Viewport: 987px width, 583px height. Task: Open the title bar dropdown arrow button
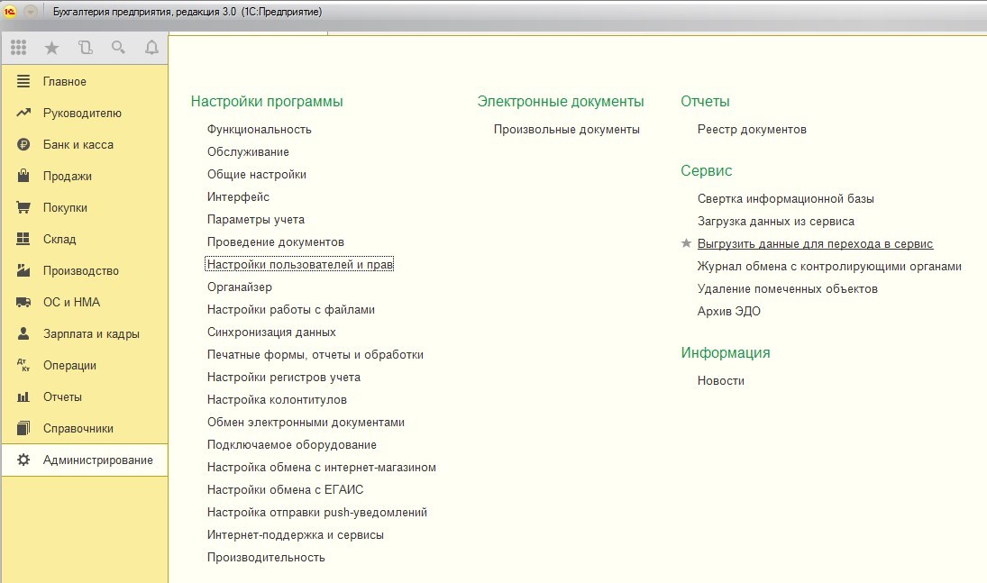pos(31,12)
